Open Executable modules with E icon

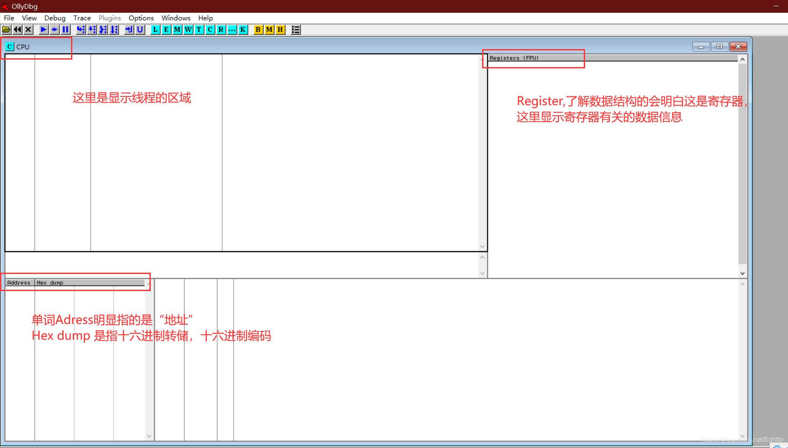click(x=166, y=30)
